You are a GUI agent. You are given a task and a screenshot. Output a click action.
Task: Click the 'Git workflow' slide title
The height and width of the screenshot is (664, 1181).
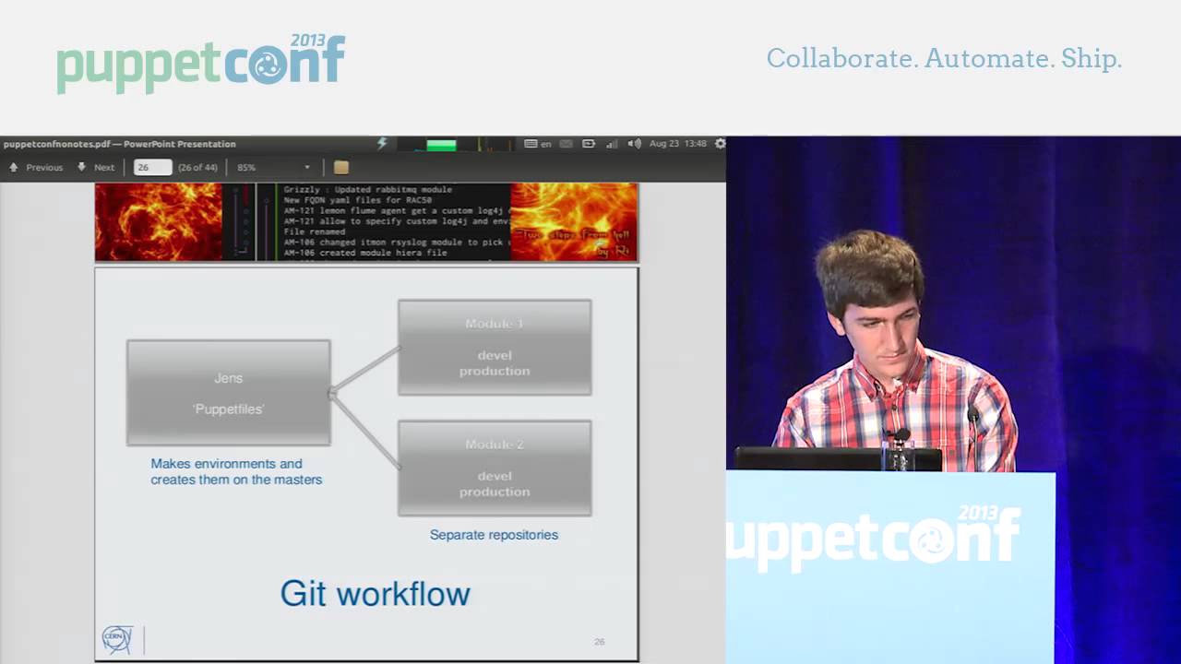pos(376,594)
